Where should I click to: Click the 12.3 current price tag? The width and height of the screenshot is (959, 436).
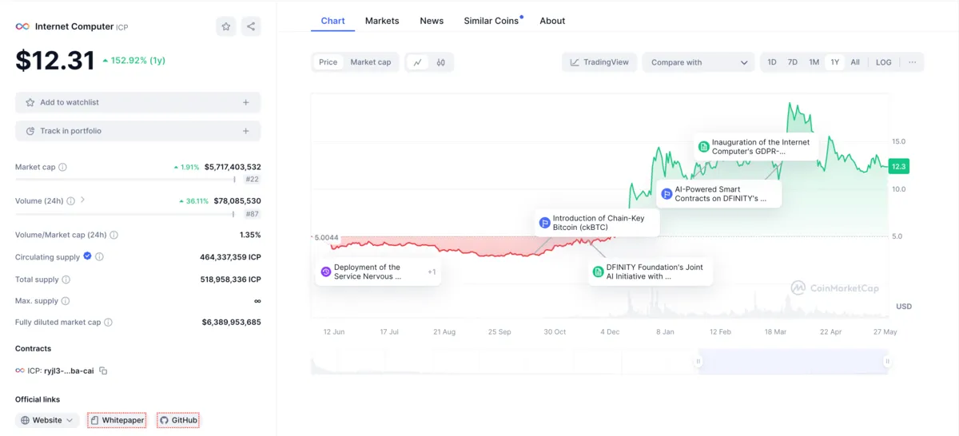coord(899,166)
